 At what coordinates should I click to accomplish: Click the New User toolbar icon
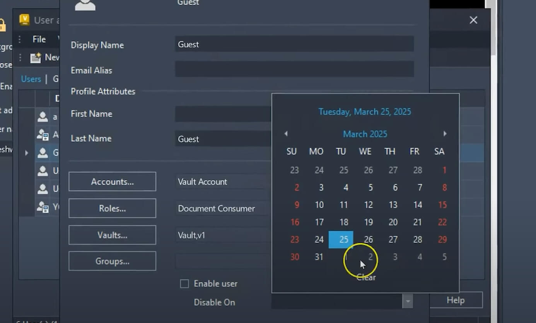[36, 57]
